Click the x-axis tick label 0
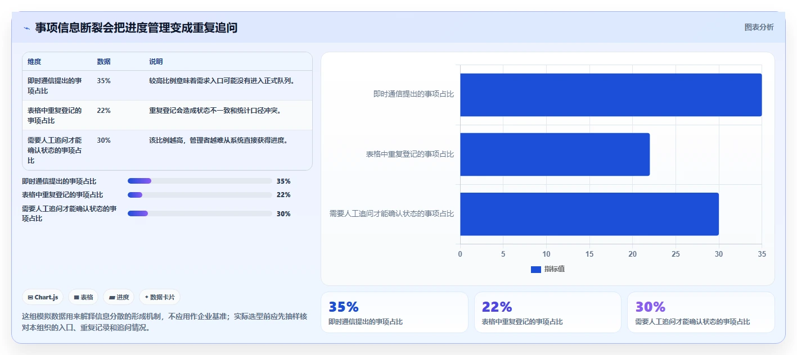 point(460,254)
